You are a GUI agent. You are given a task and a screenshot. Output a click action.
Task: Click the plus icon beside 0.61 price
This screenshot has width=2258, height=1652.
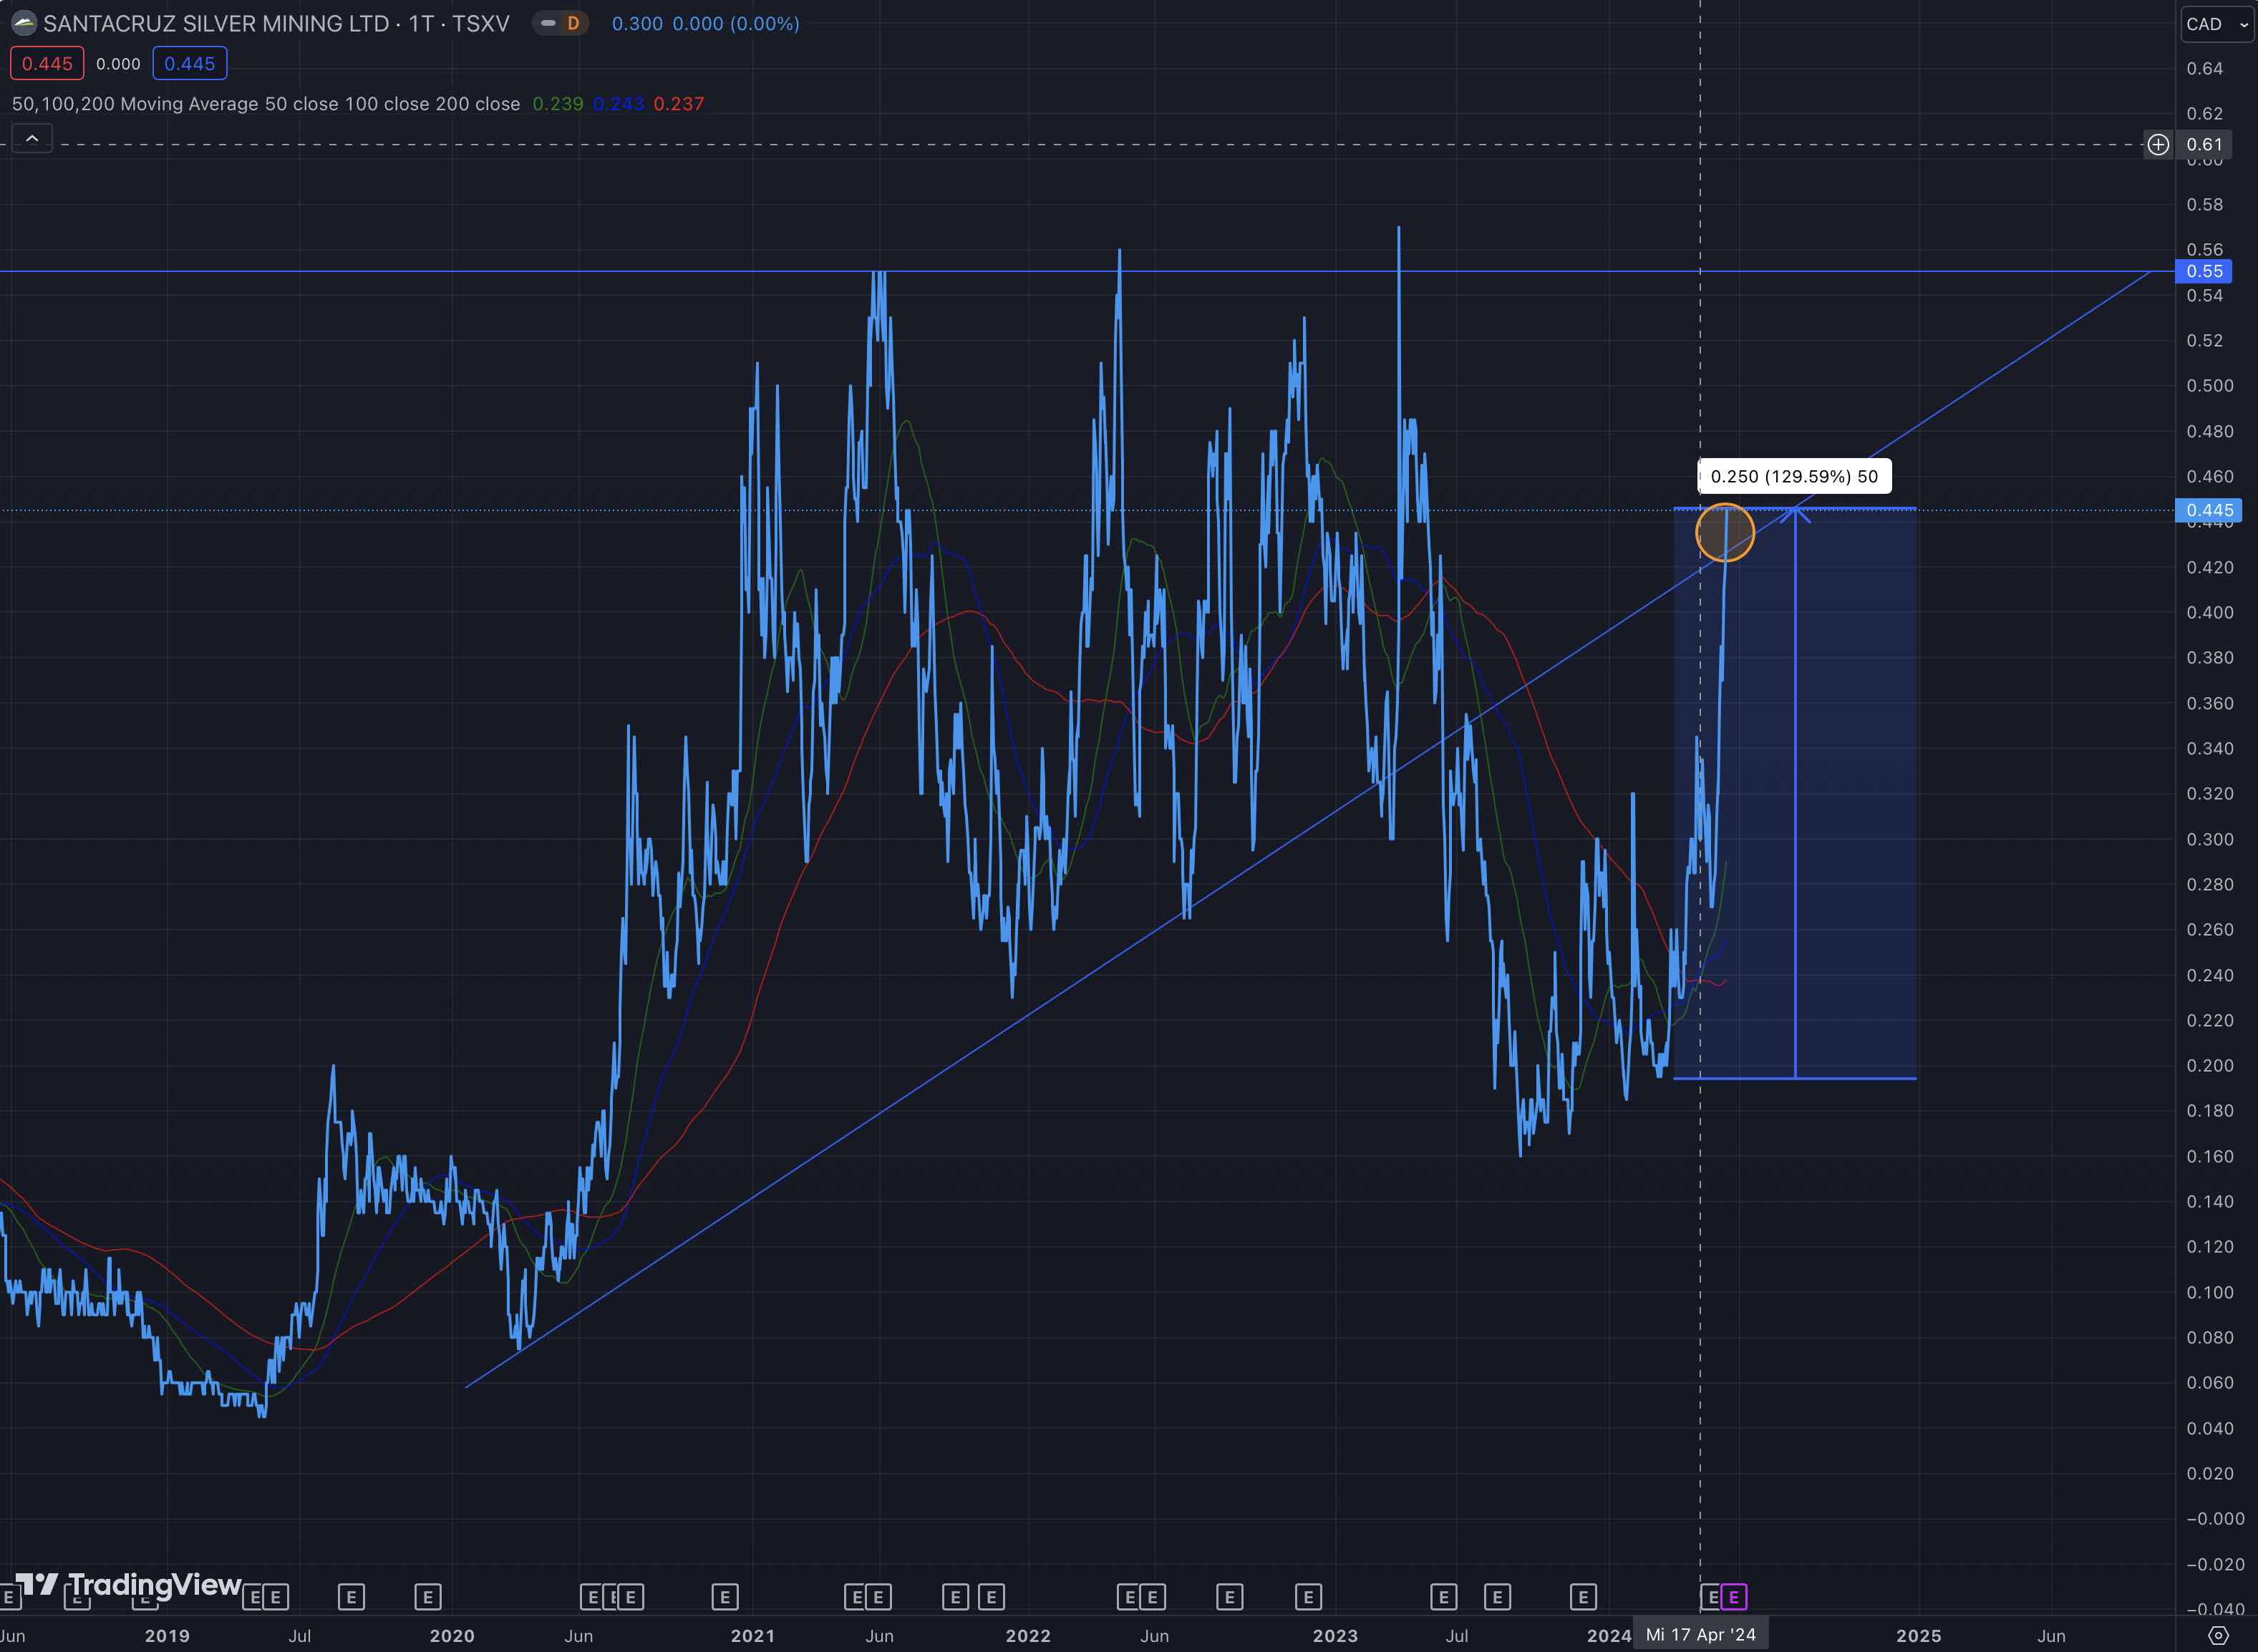pyautogui.click(x=2158, y=145)
